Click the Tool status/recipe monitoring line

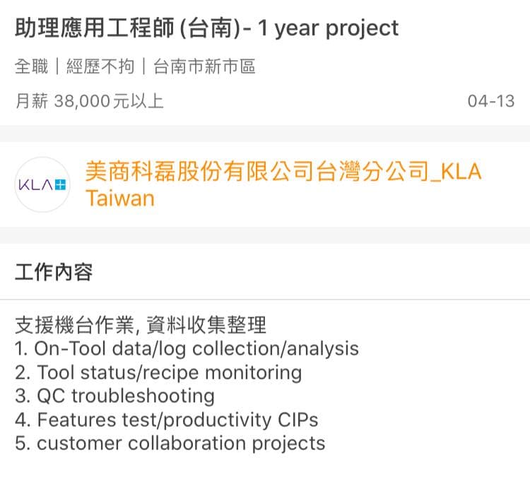click(158, 372)
